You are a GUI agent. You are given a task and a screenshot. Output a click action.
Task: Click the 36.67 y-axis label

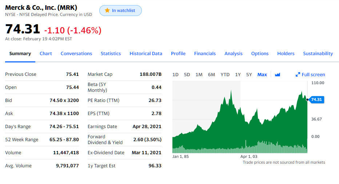coord(316,119)
